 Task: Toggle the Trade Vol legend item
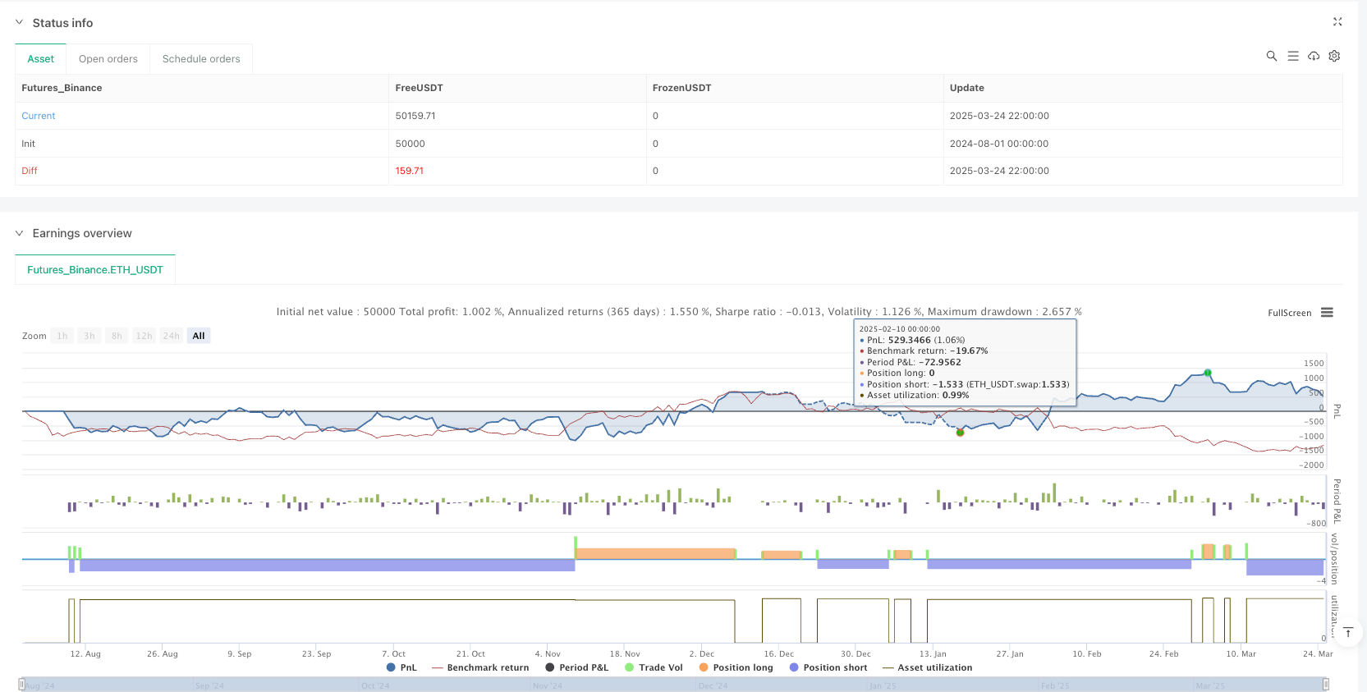pos(654,667)
